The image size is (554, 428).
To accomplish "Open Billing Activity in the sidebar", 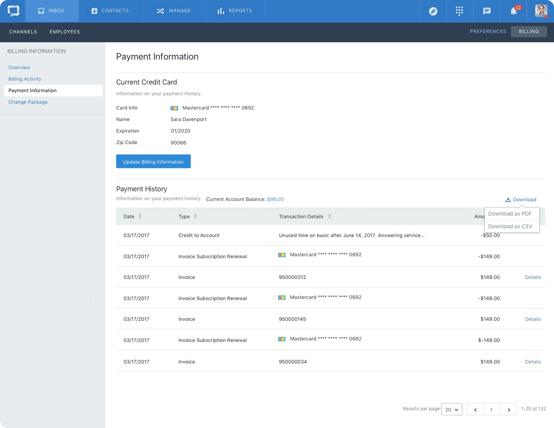I will tap(25, 79).
